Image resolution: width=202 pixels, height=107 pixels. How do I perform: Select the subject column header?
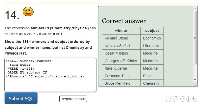(152, 31)
